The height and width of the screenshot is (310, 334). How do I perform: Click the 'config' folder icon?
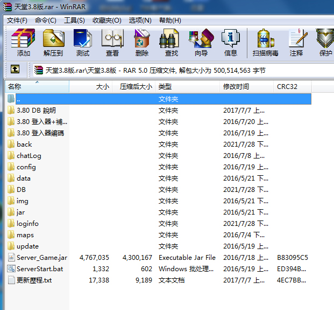[11, 167]
